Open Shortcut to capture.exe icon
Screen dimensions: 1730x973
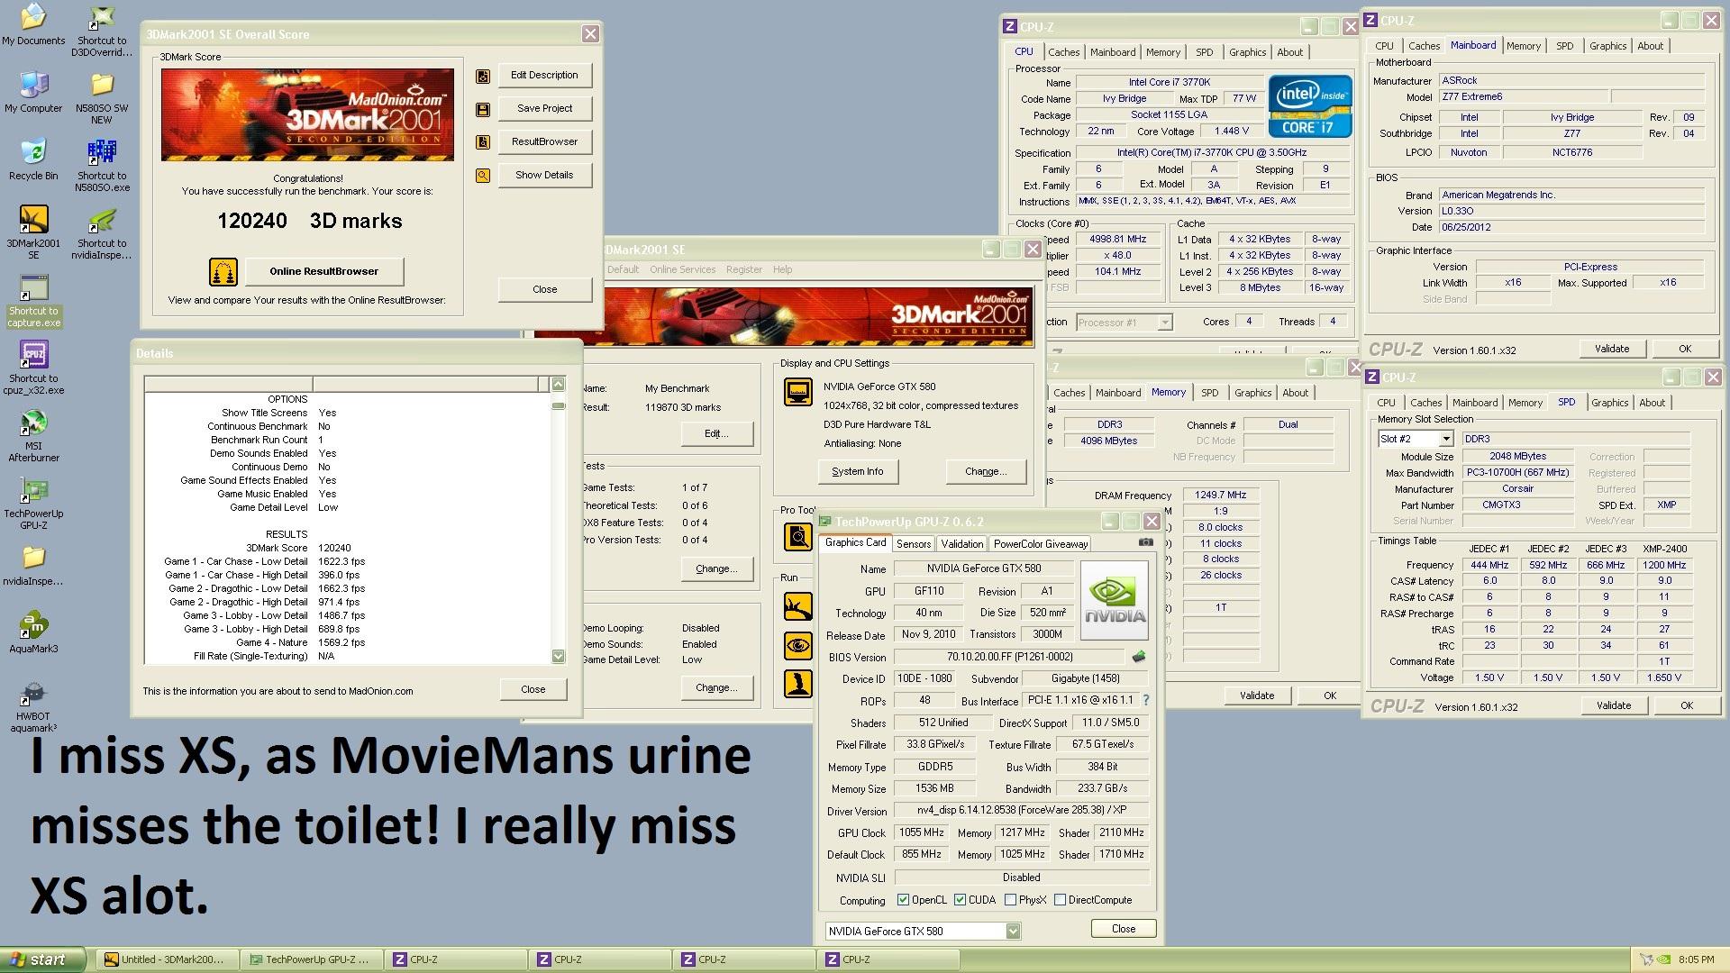click(33, 301)
